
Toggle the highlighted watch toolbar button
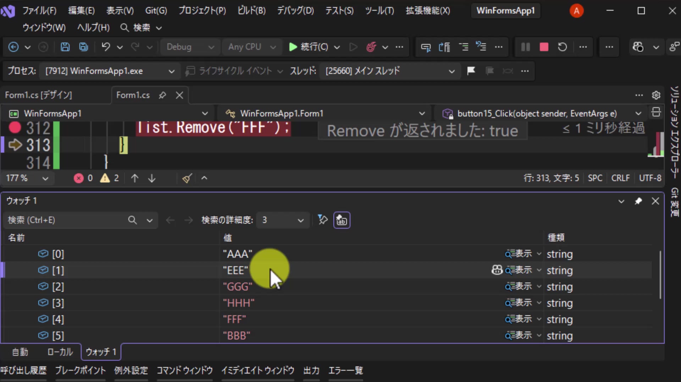[342, 220]
